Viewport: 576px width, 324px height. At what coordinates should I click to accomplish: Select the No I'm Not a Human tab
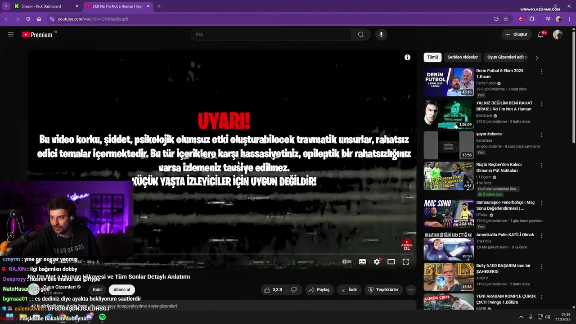tap(118, 6)
